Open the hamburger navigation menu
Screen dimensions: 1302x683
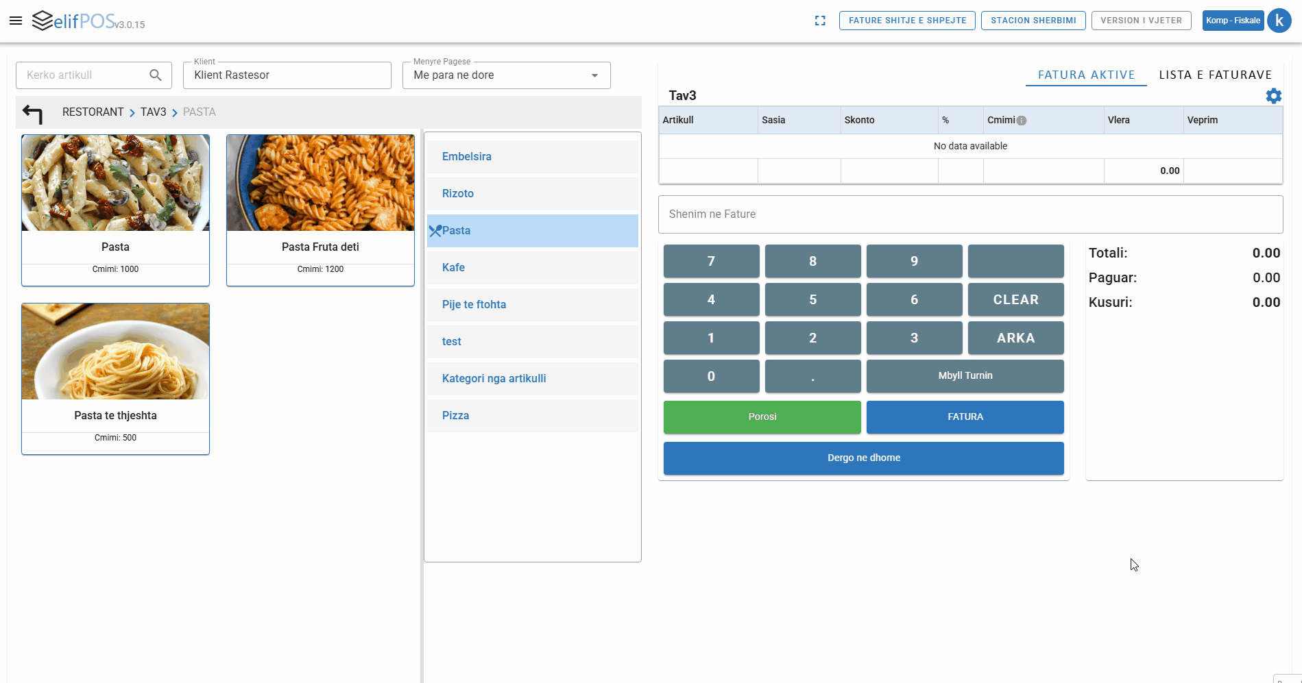pos(16,21)
